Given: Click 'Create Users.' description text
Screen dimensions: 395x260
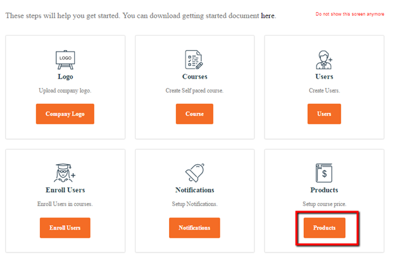Looking at the screenshot, I should pyautogui.click(x=325, y=91).
